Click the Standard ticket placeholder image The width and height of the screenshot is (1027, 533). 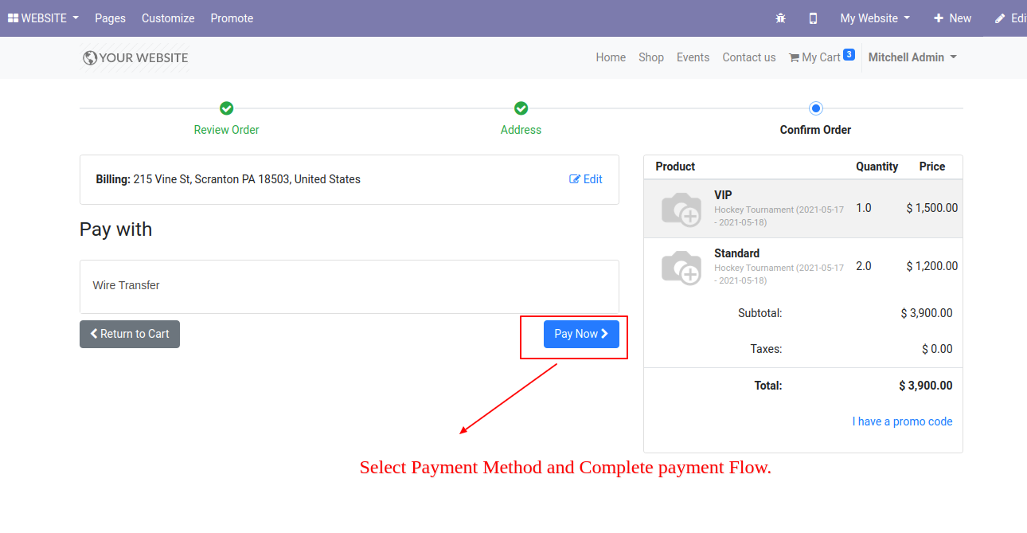681,267
